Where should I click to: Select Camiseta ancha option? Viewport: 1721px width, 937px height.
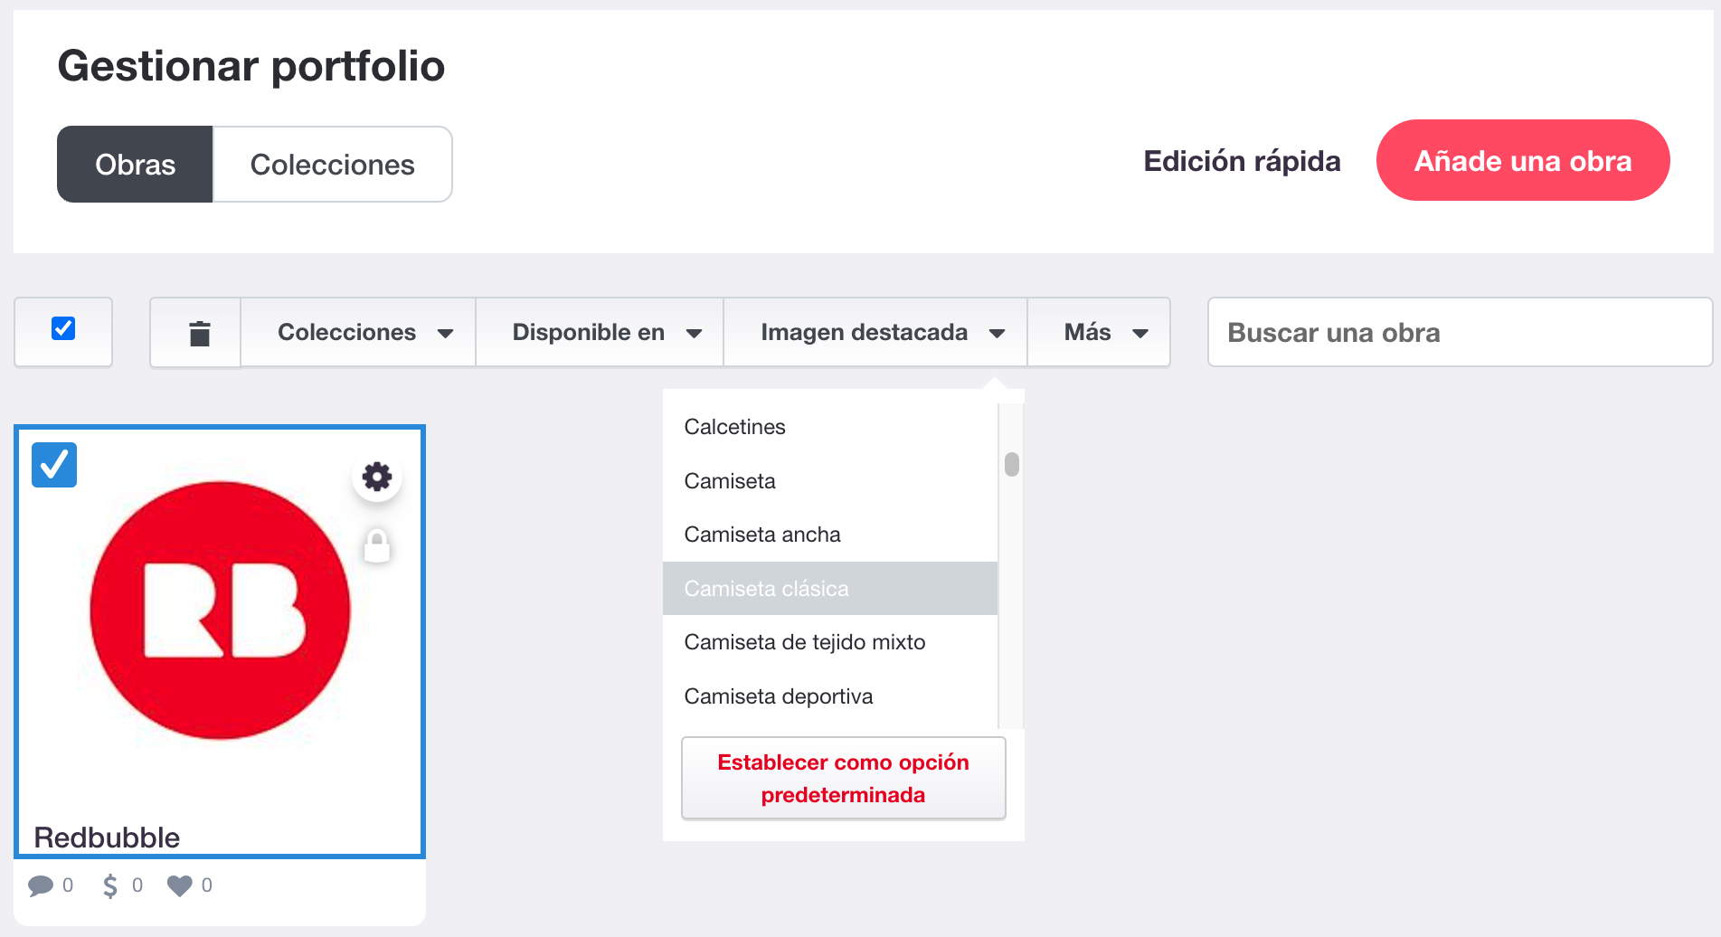click(830, 535)
